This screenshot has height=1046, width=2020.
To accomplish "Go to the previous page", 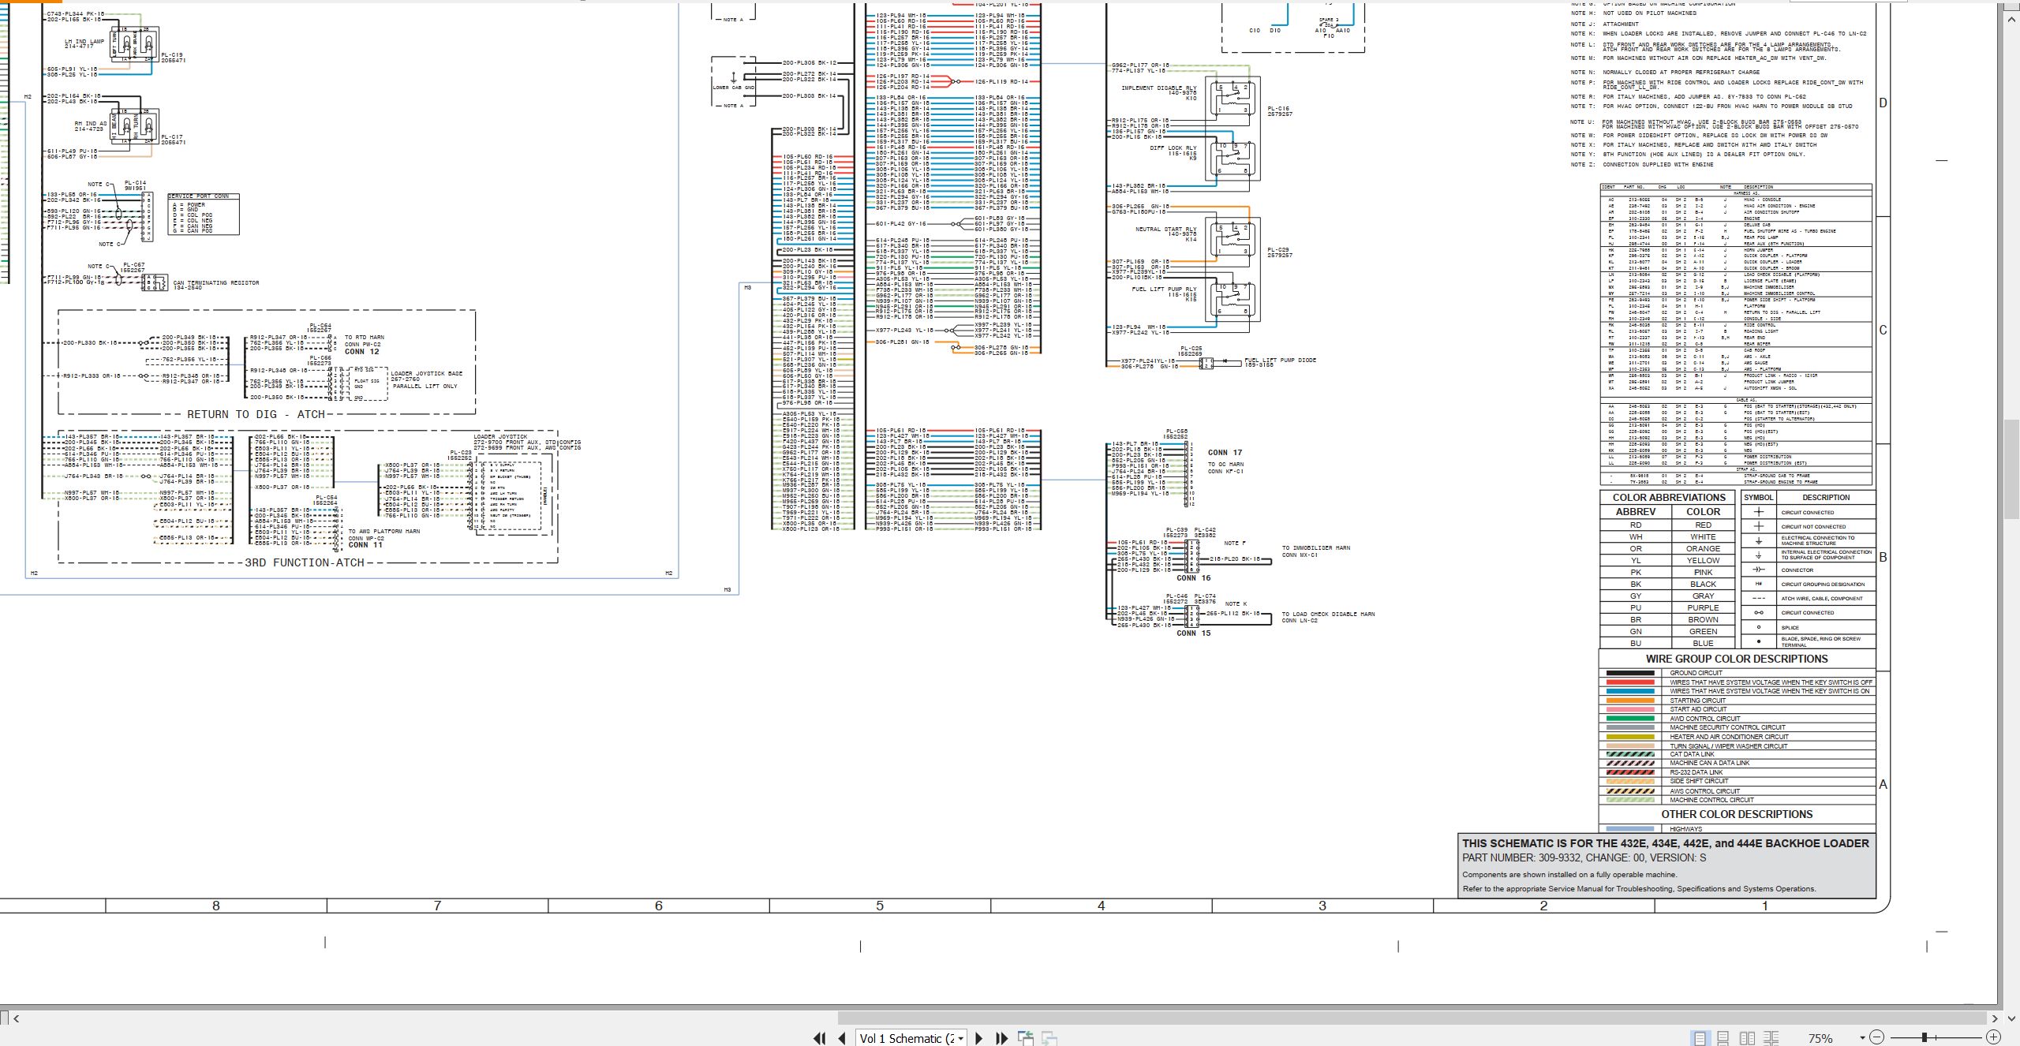I will pyautogui.click(x=842, y=1038).
